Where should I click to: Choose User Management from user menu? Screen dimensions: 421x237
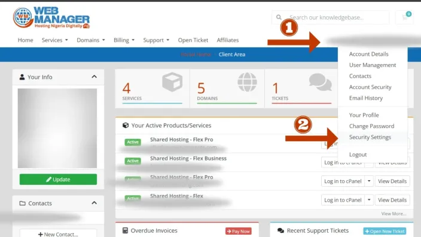(x=373, y=65)
